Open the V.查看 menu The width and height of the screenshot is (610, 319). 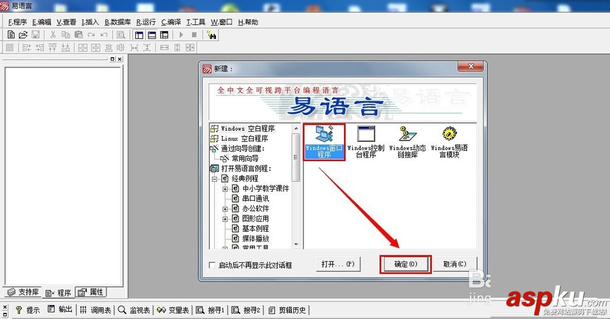[66, 22]
